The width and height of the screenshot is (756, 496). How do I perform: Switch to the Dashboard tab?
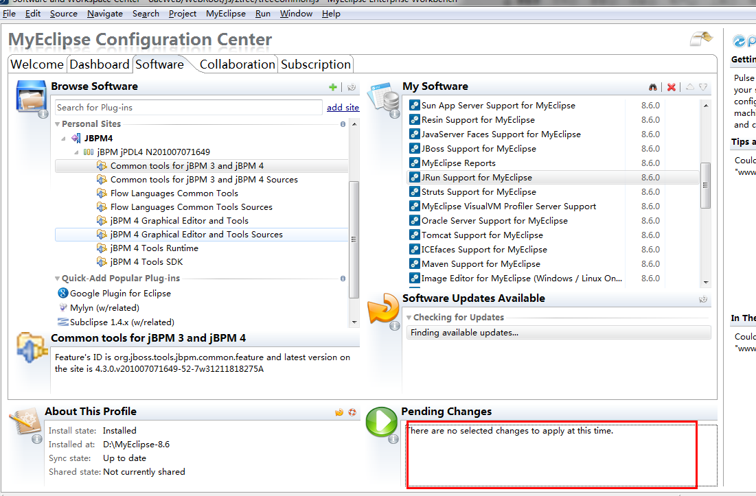(100, 64)
